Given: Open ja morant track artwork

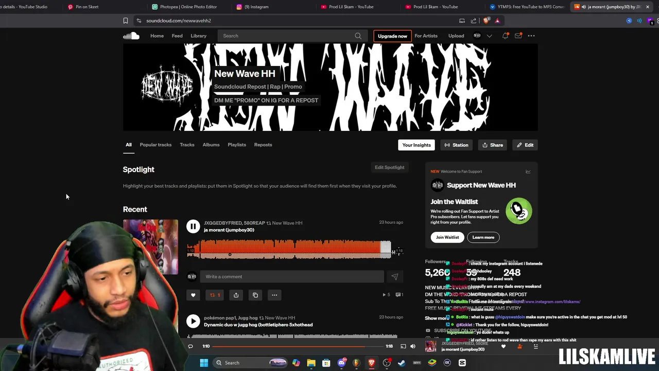Looking at the screenshot, I should coord(150,247).
